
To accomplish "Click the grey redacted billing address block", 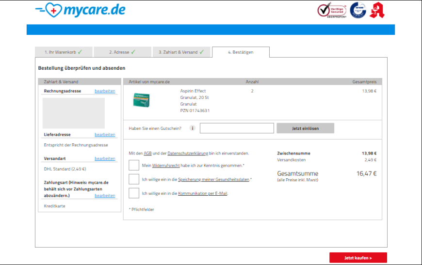I will [x=73, y=113].
